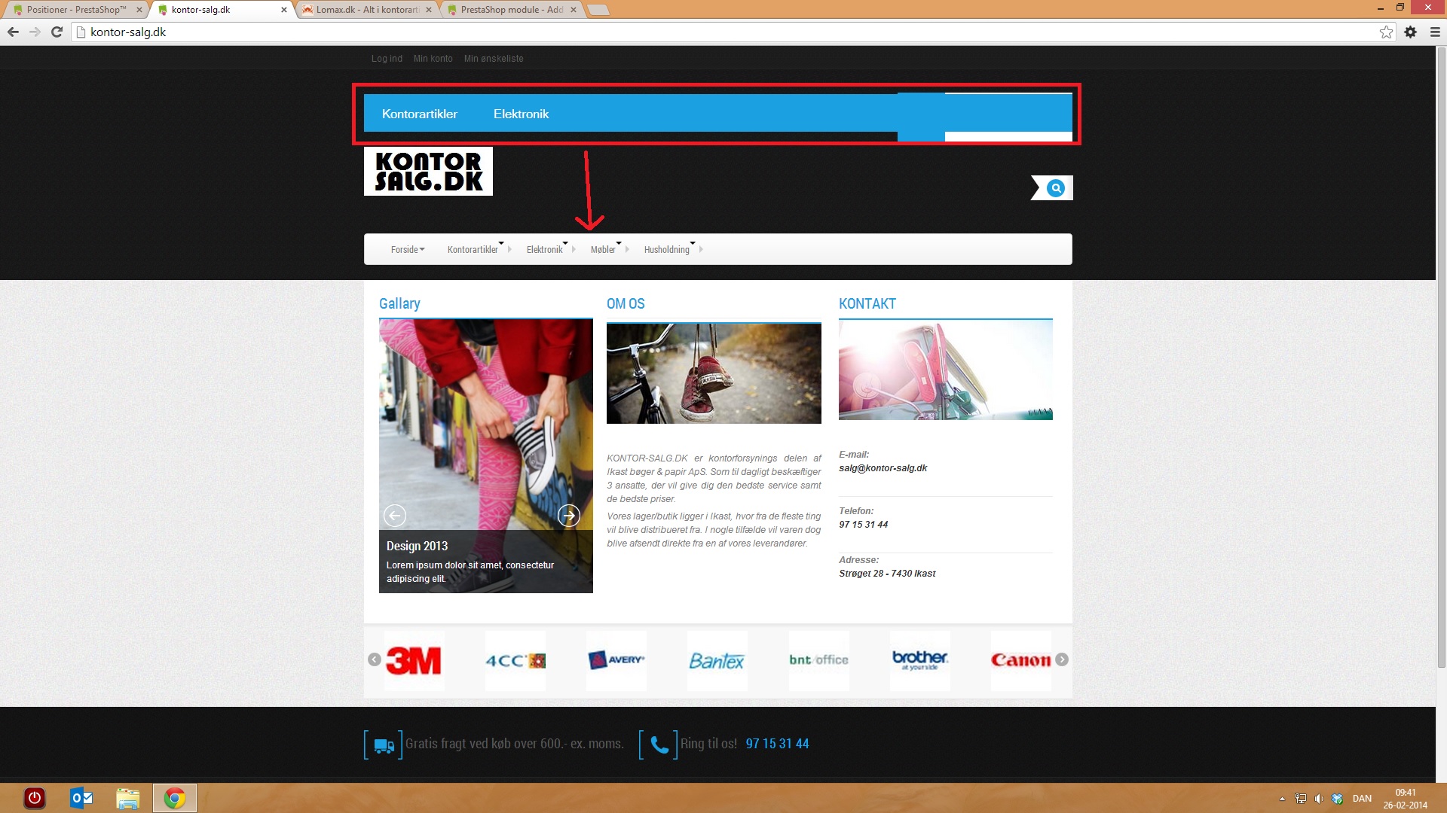Switch to the Lomax.dk browser tab
Image resolution: width=1447 pixels, height=813 pixels.
(x=367, y=10)
